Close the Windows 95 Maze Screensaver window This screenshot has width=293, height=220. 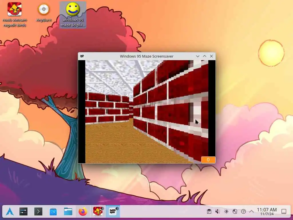pos(211,56)
